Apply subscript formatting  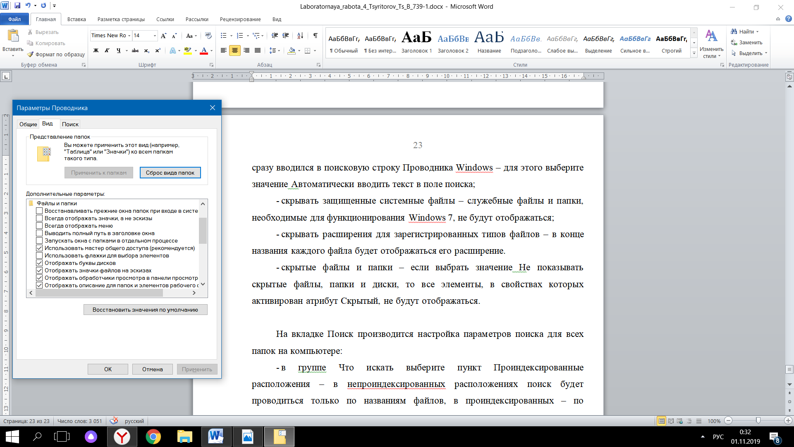147,50
